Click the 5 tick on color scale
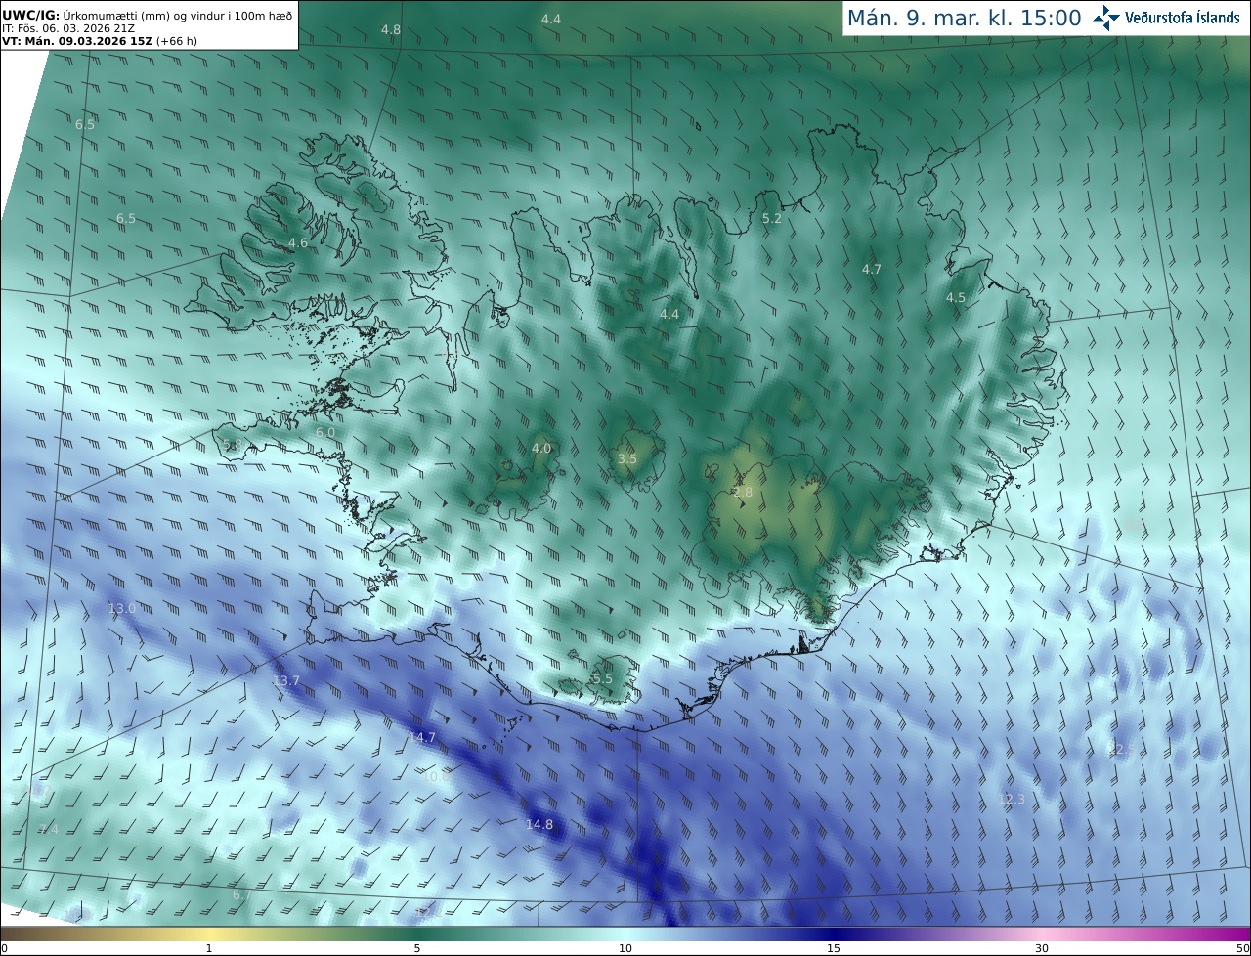Viewport: 1251px width, 956px height. (417, 948)
